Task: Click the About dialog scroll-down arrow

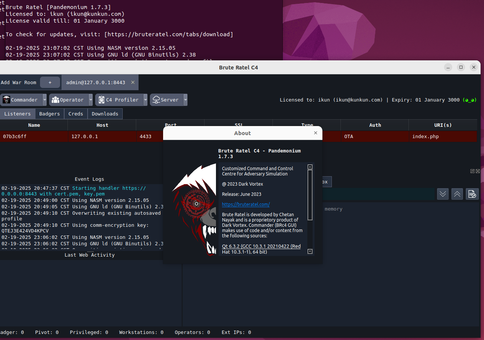Action: pos(310,251)
